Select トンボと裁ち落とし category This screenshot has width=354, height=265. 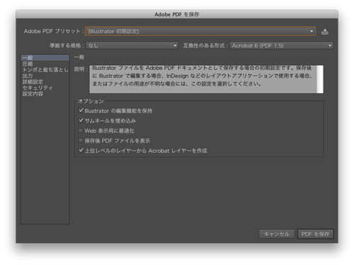click(45, 70)
